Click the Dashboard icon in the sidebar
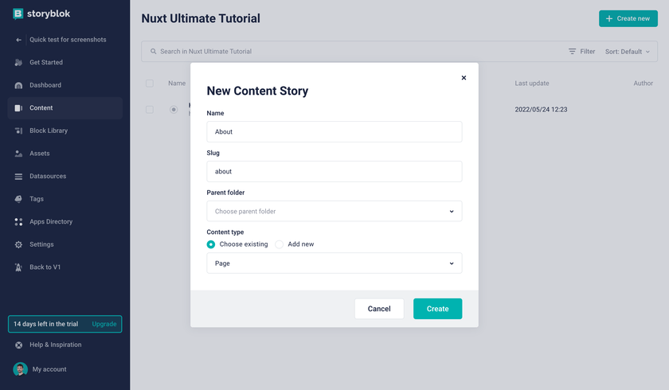The image size is (669, 390). 18,85
